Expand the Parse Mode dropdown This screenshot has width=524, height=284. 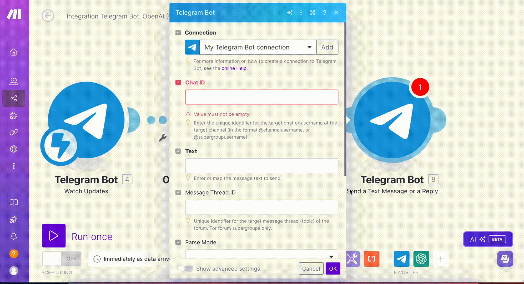261,255
